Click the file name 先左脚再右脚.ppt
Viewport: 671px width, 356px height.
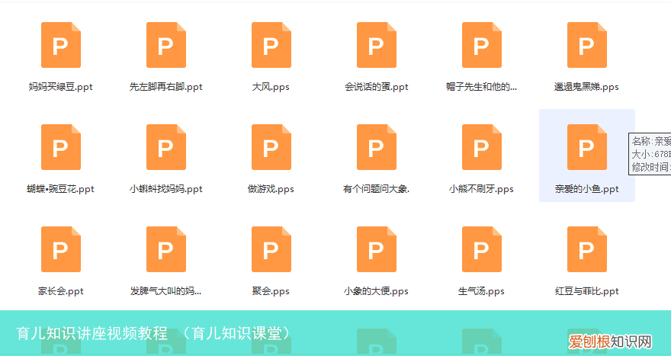(166, 87)
